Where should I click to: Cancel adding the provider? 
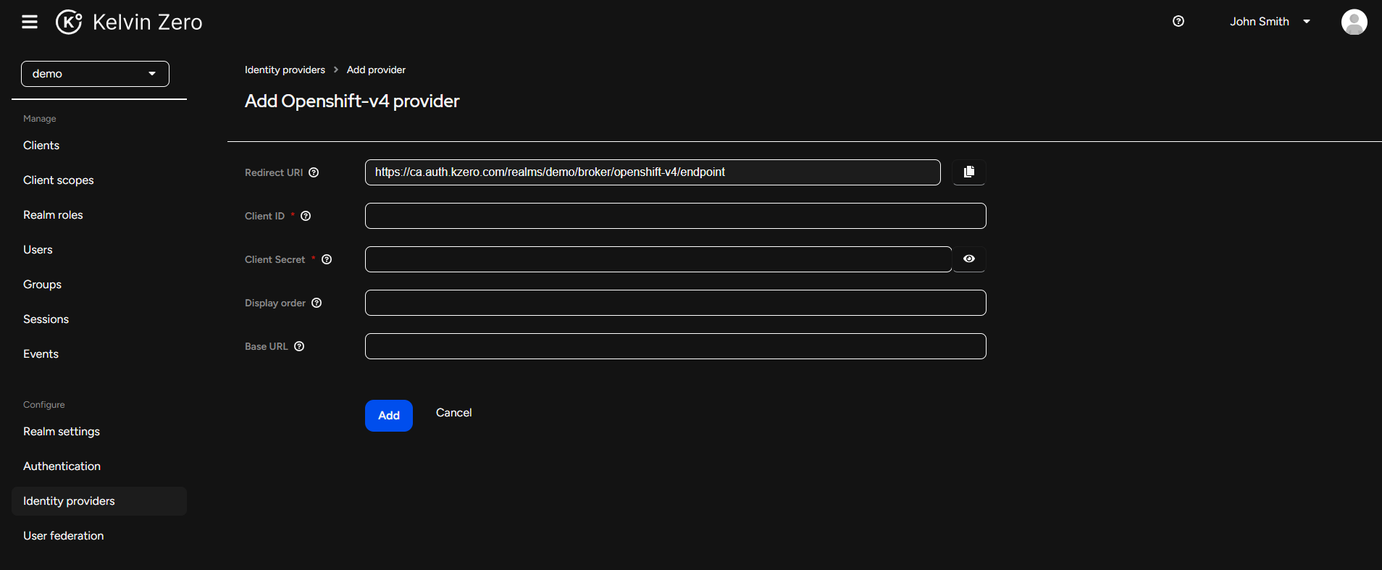pos(454,413)
